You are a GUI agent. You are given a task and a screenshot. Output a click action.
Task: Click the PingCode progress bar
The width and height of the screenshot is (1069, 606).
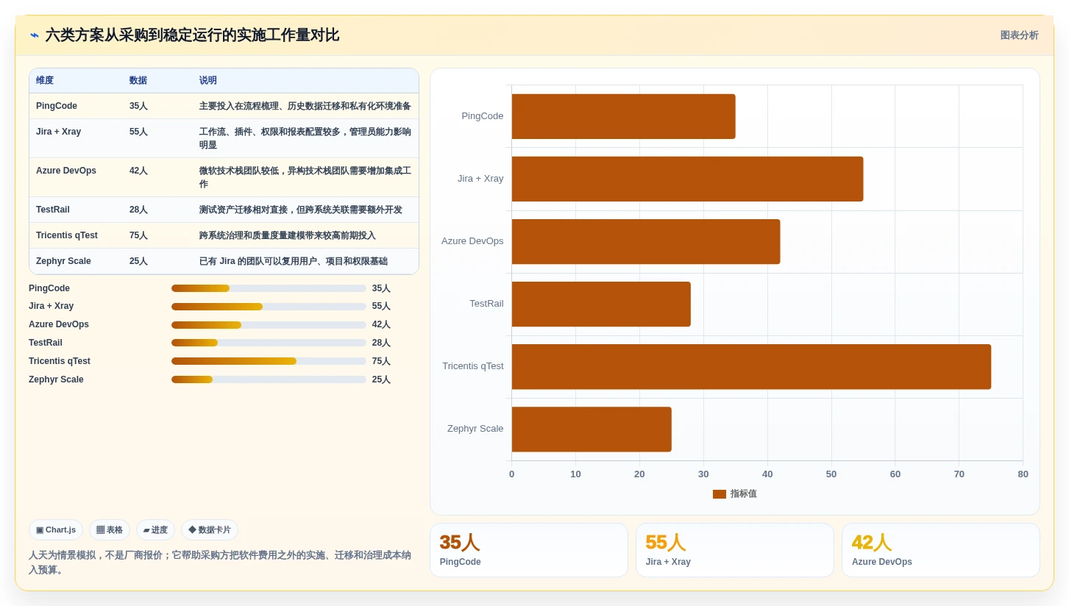click(269, 288)
